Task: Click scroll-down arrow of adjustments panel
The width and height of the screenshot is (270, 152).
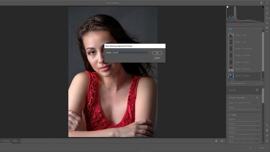Action: [263, 143]
